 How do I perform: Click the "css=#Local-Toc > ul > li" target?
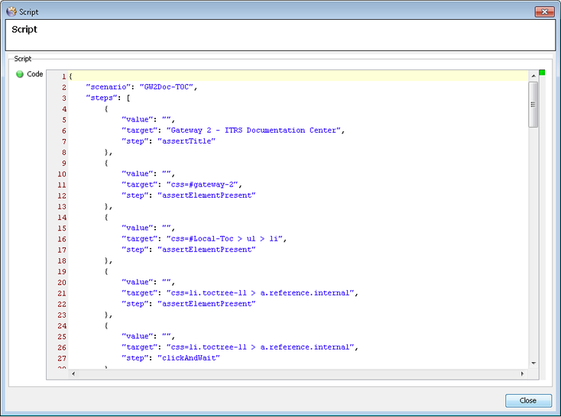(x=222, y=238)
